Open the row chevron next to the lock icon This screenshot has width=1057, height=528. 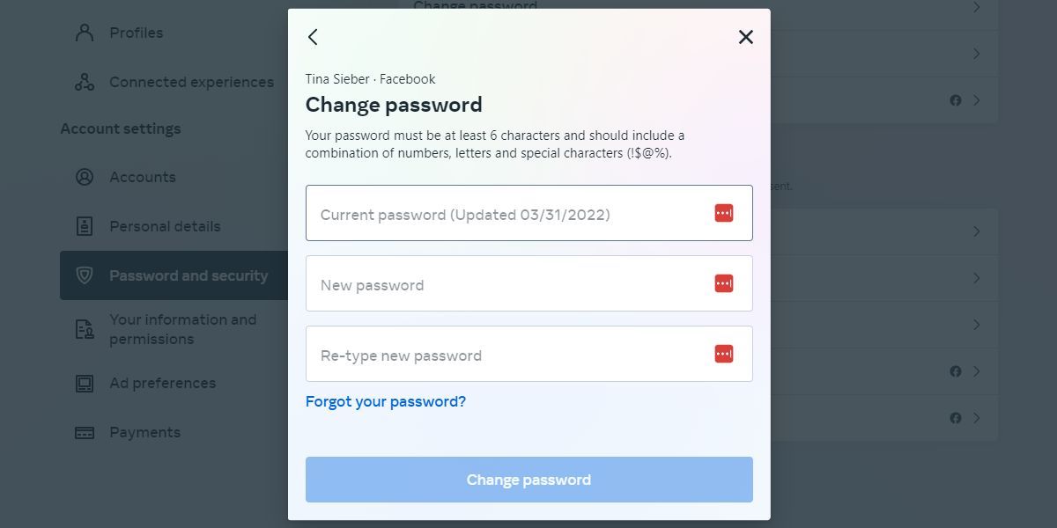[x=977, y=99]
